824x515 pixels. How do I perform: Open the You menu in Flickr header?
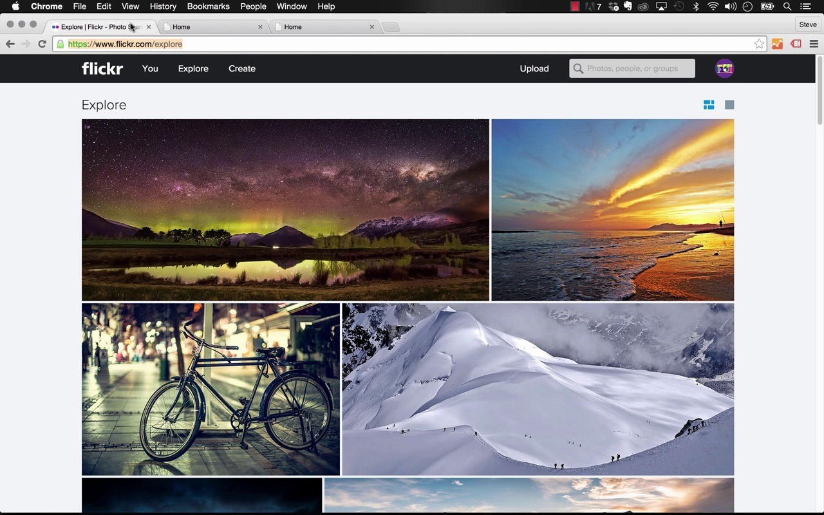150,68
